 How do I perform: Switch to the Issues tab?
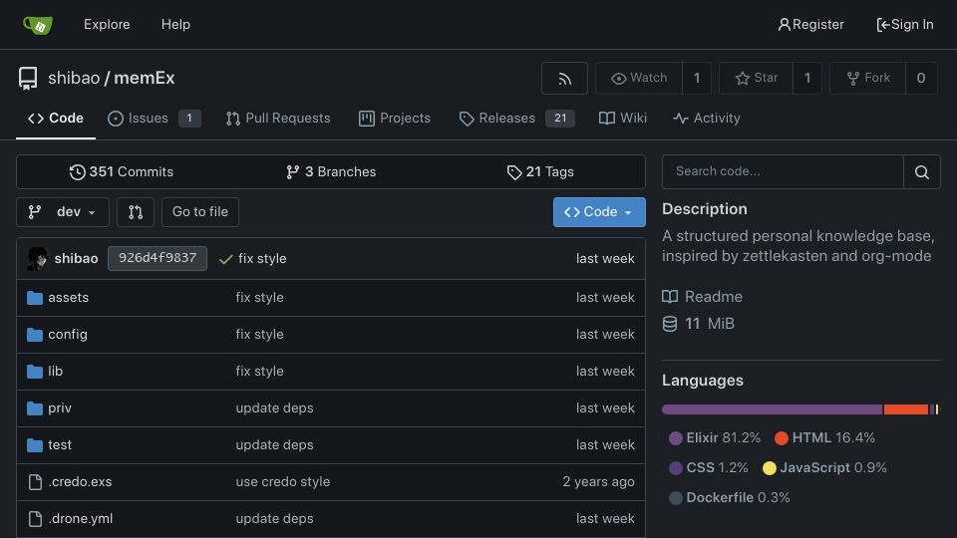pyautogui.click(x=154, y=119)
